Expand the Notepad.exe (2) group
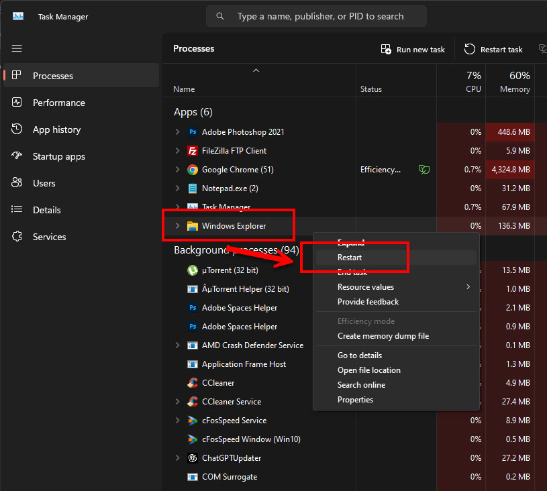547x491 pixels. [178, 188]
